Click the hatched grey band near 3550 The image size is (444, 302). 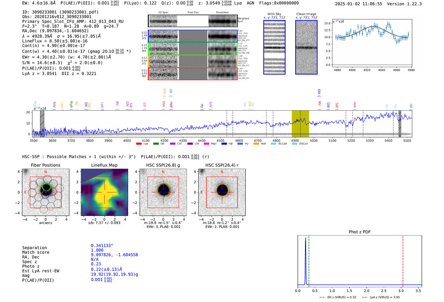coord(42,124)
